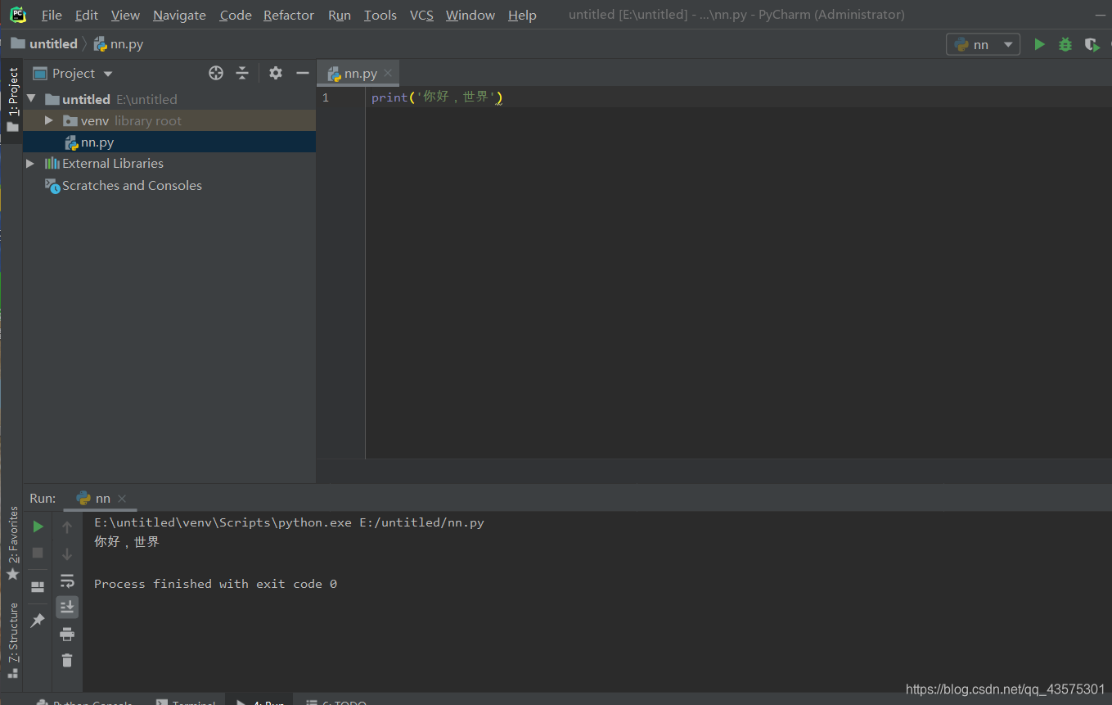Run the nn configuration with green play button
Viewport: 1112px width, 705px height.
click(x=1039, y=44)
